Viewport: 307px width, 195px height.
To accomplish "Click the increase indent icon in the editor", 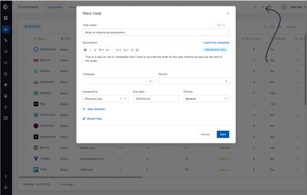I will coord(107,50).
